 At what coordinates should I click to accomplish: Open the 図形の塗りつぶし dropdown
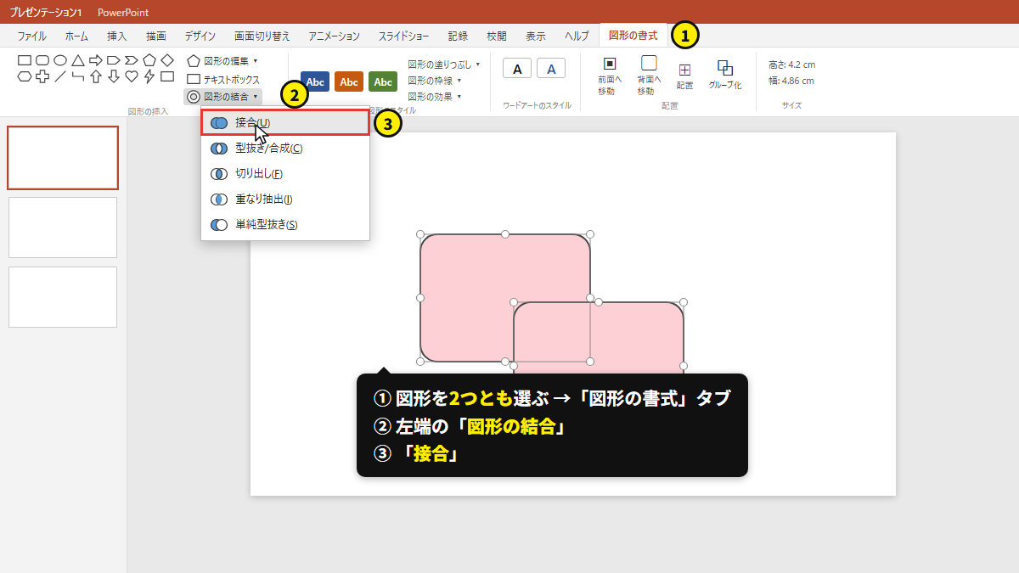443,64
